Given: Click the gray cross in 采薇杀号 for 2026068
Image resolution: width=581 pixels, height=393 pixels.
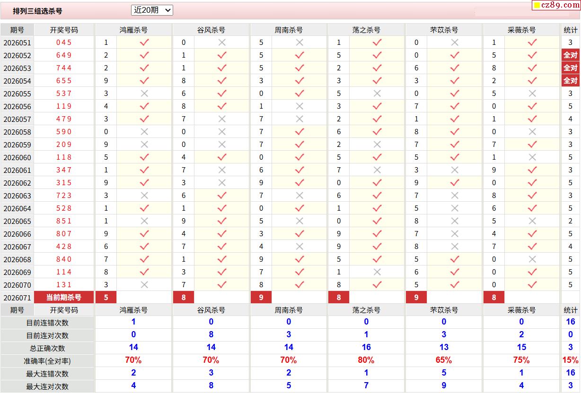Looking at the screenshot, I should point(532,259).
